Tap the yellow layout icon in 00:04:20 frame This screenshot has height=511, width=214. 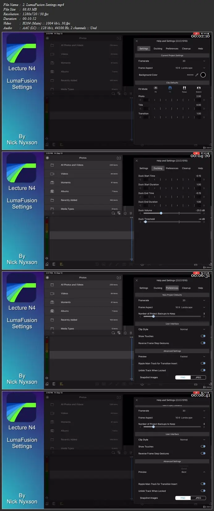61,264
